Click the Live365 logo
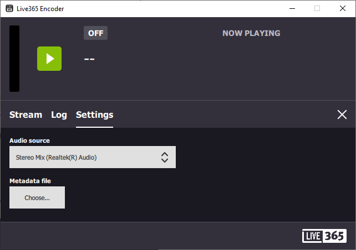This screenshot has height=250, width=356. point(324,236)
